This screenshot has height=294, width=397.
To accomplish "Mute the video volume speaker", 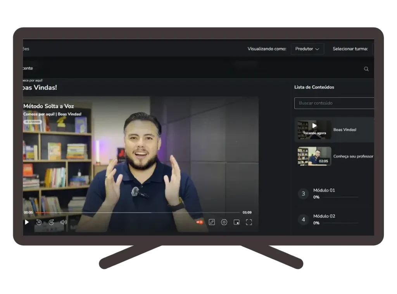I will point(64,222).
